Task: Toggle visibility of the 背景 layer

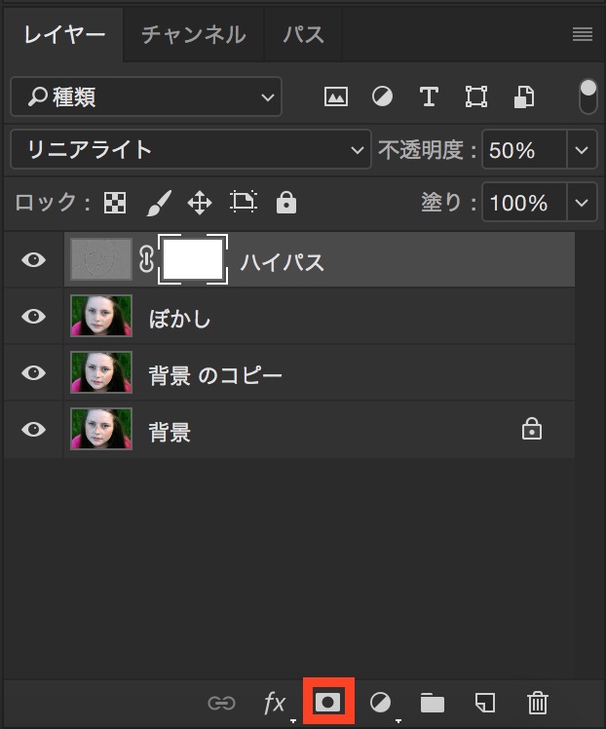Action: (33, 429)
